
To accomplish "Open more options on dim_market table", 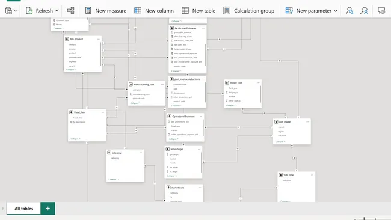I will click(x=308, y=122).
